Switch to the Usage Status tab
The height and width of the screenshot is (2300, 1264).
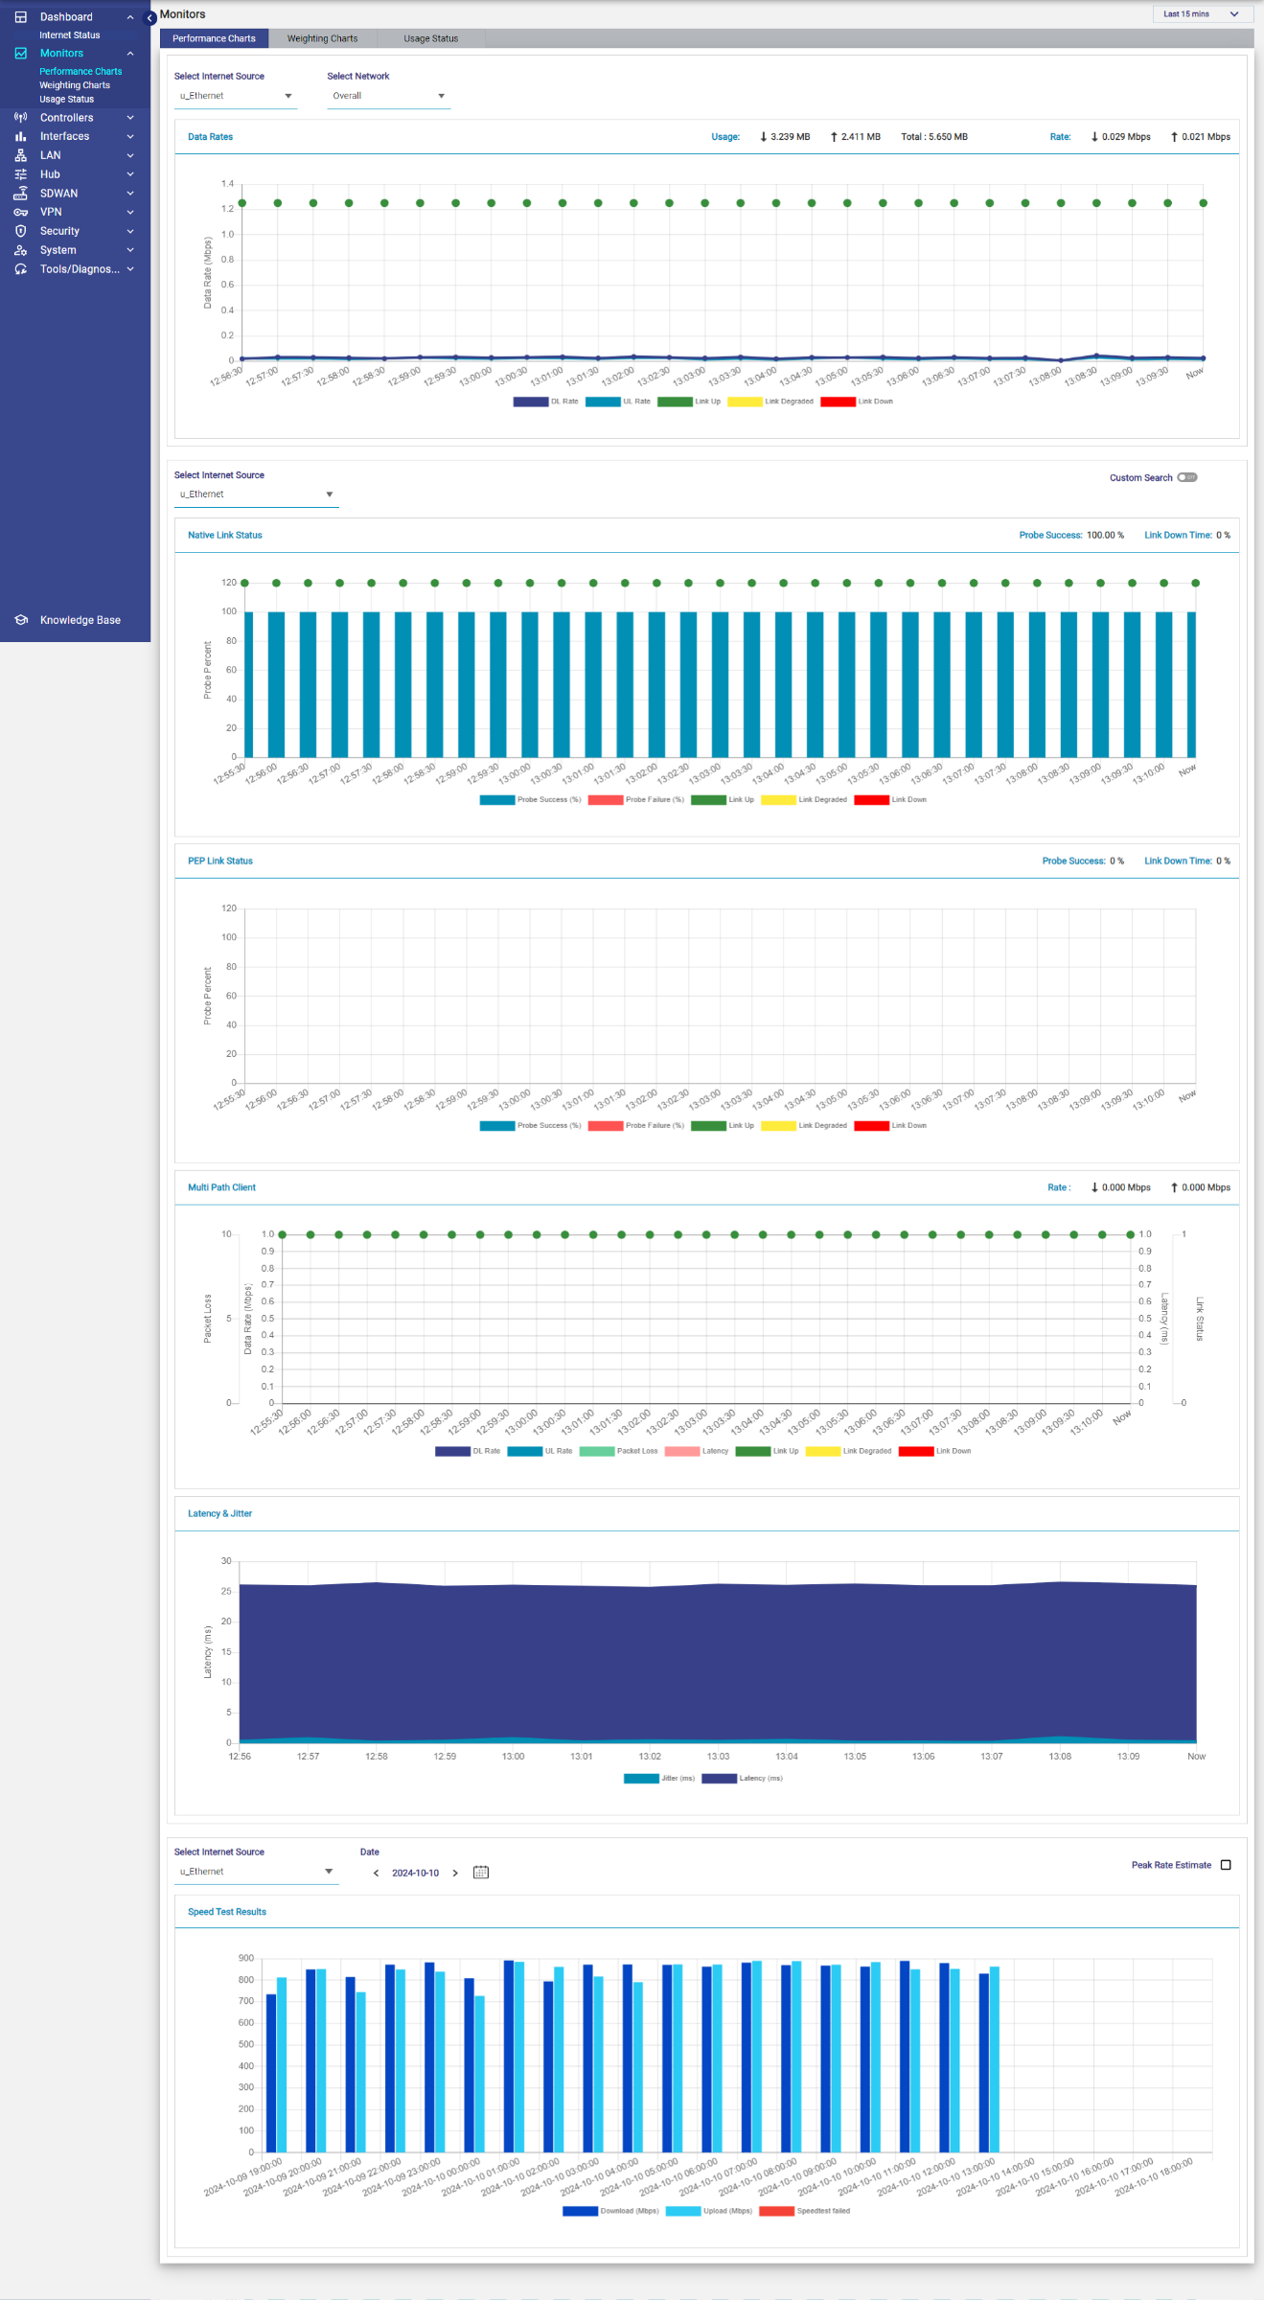pos(430,38)
